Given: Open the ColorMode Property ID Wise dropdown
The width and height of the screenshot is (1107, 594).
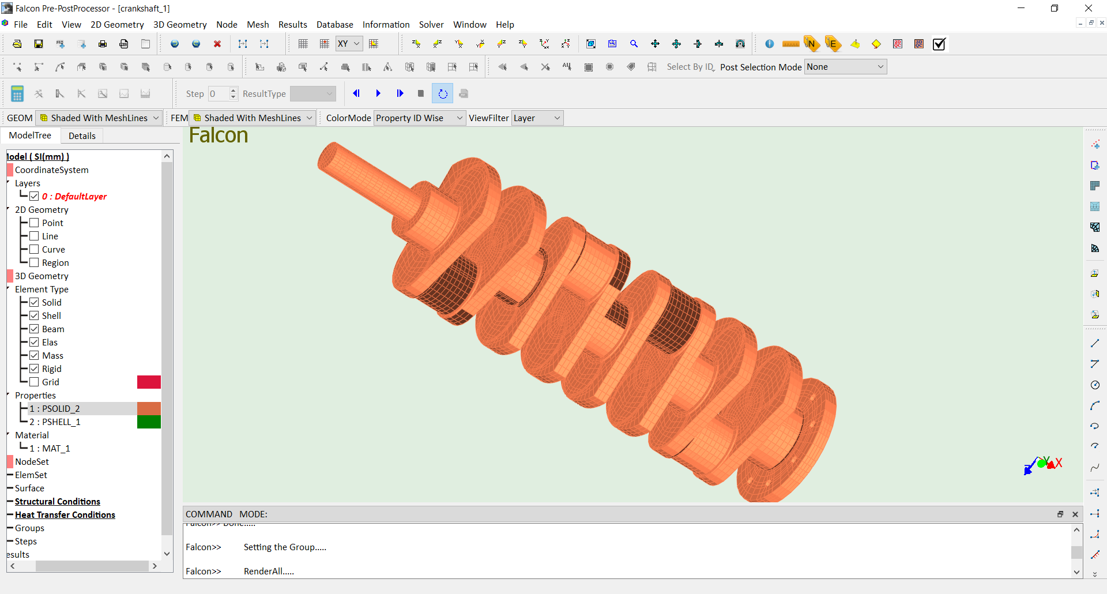Looking at the screenshot, I should [420, 118].
